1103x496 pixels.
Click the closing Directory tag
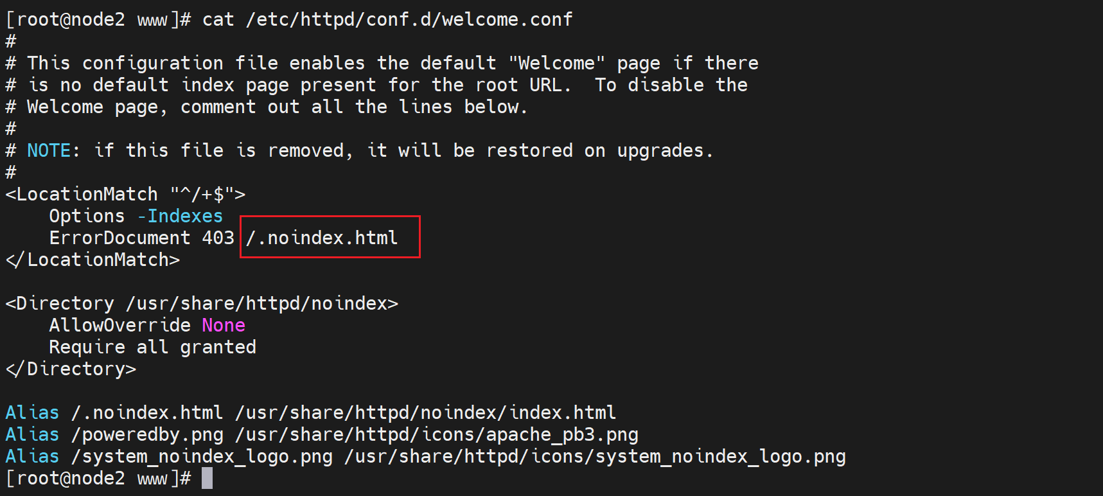[x=71, y=369]
